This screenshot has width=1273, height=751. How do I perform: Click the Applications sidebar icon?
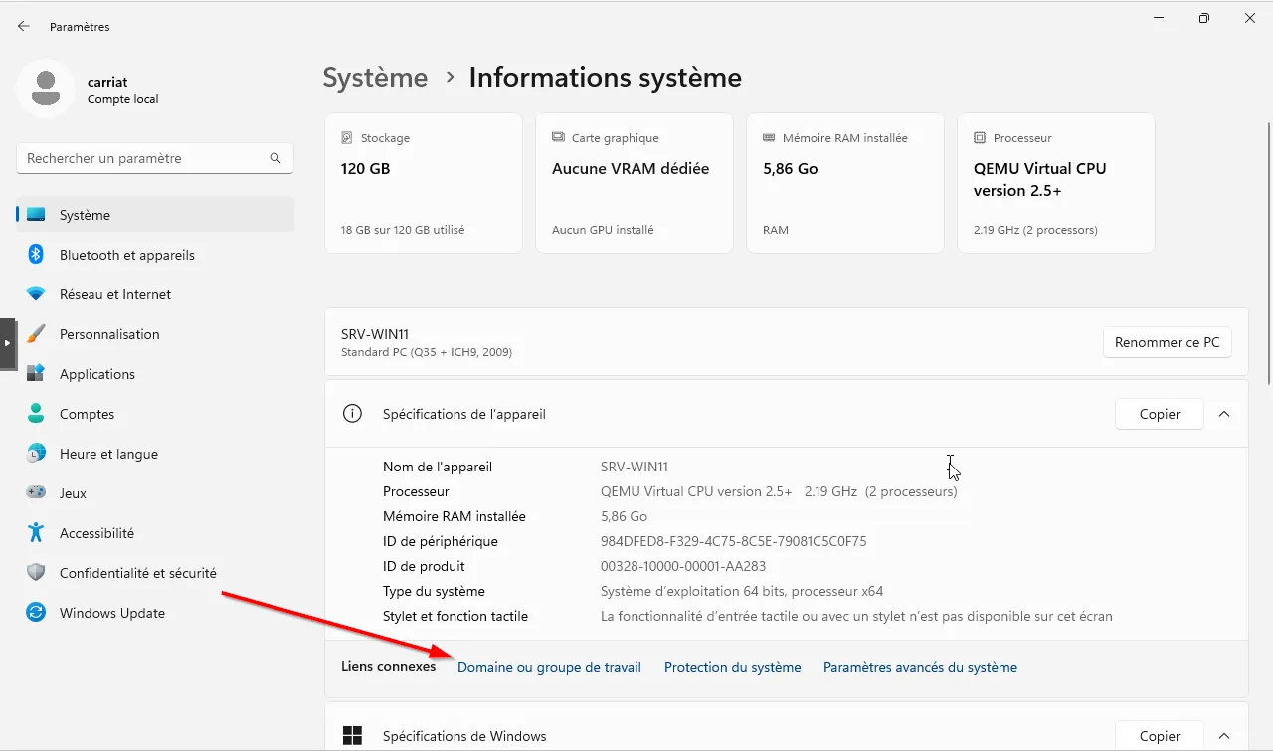pyautogui.click(x=36, y=374)
